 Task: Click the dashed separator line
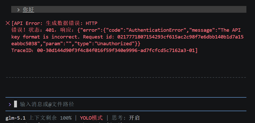click(126, 77)
